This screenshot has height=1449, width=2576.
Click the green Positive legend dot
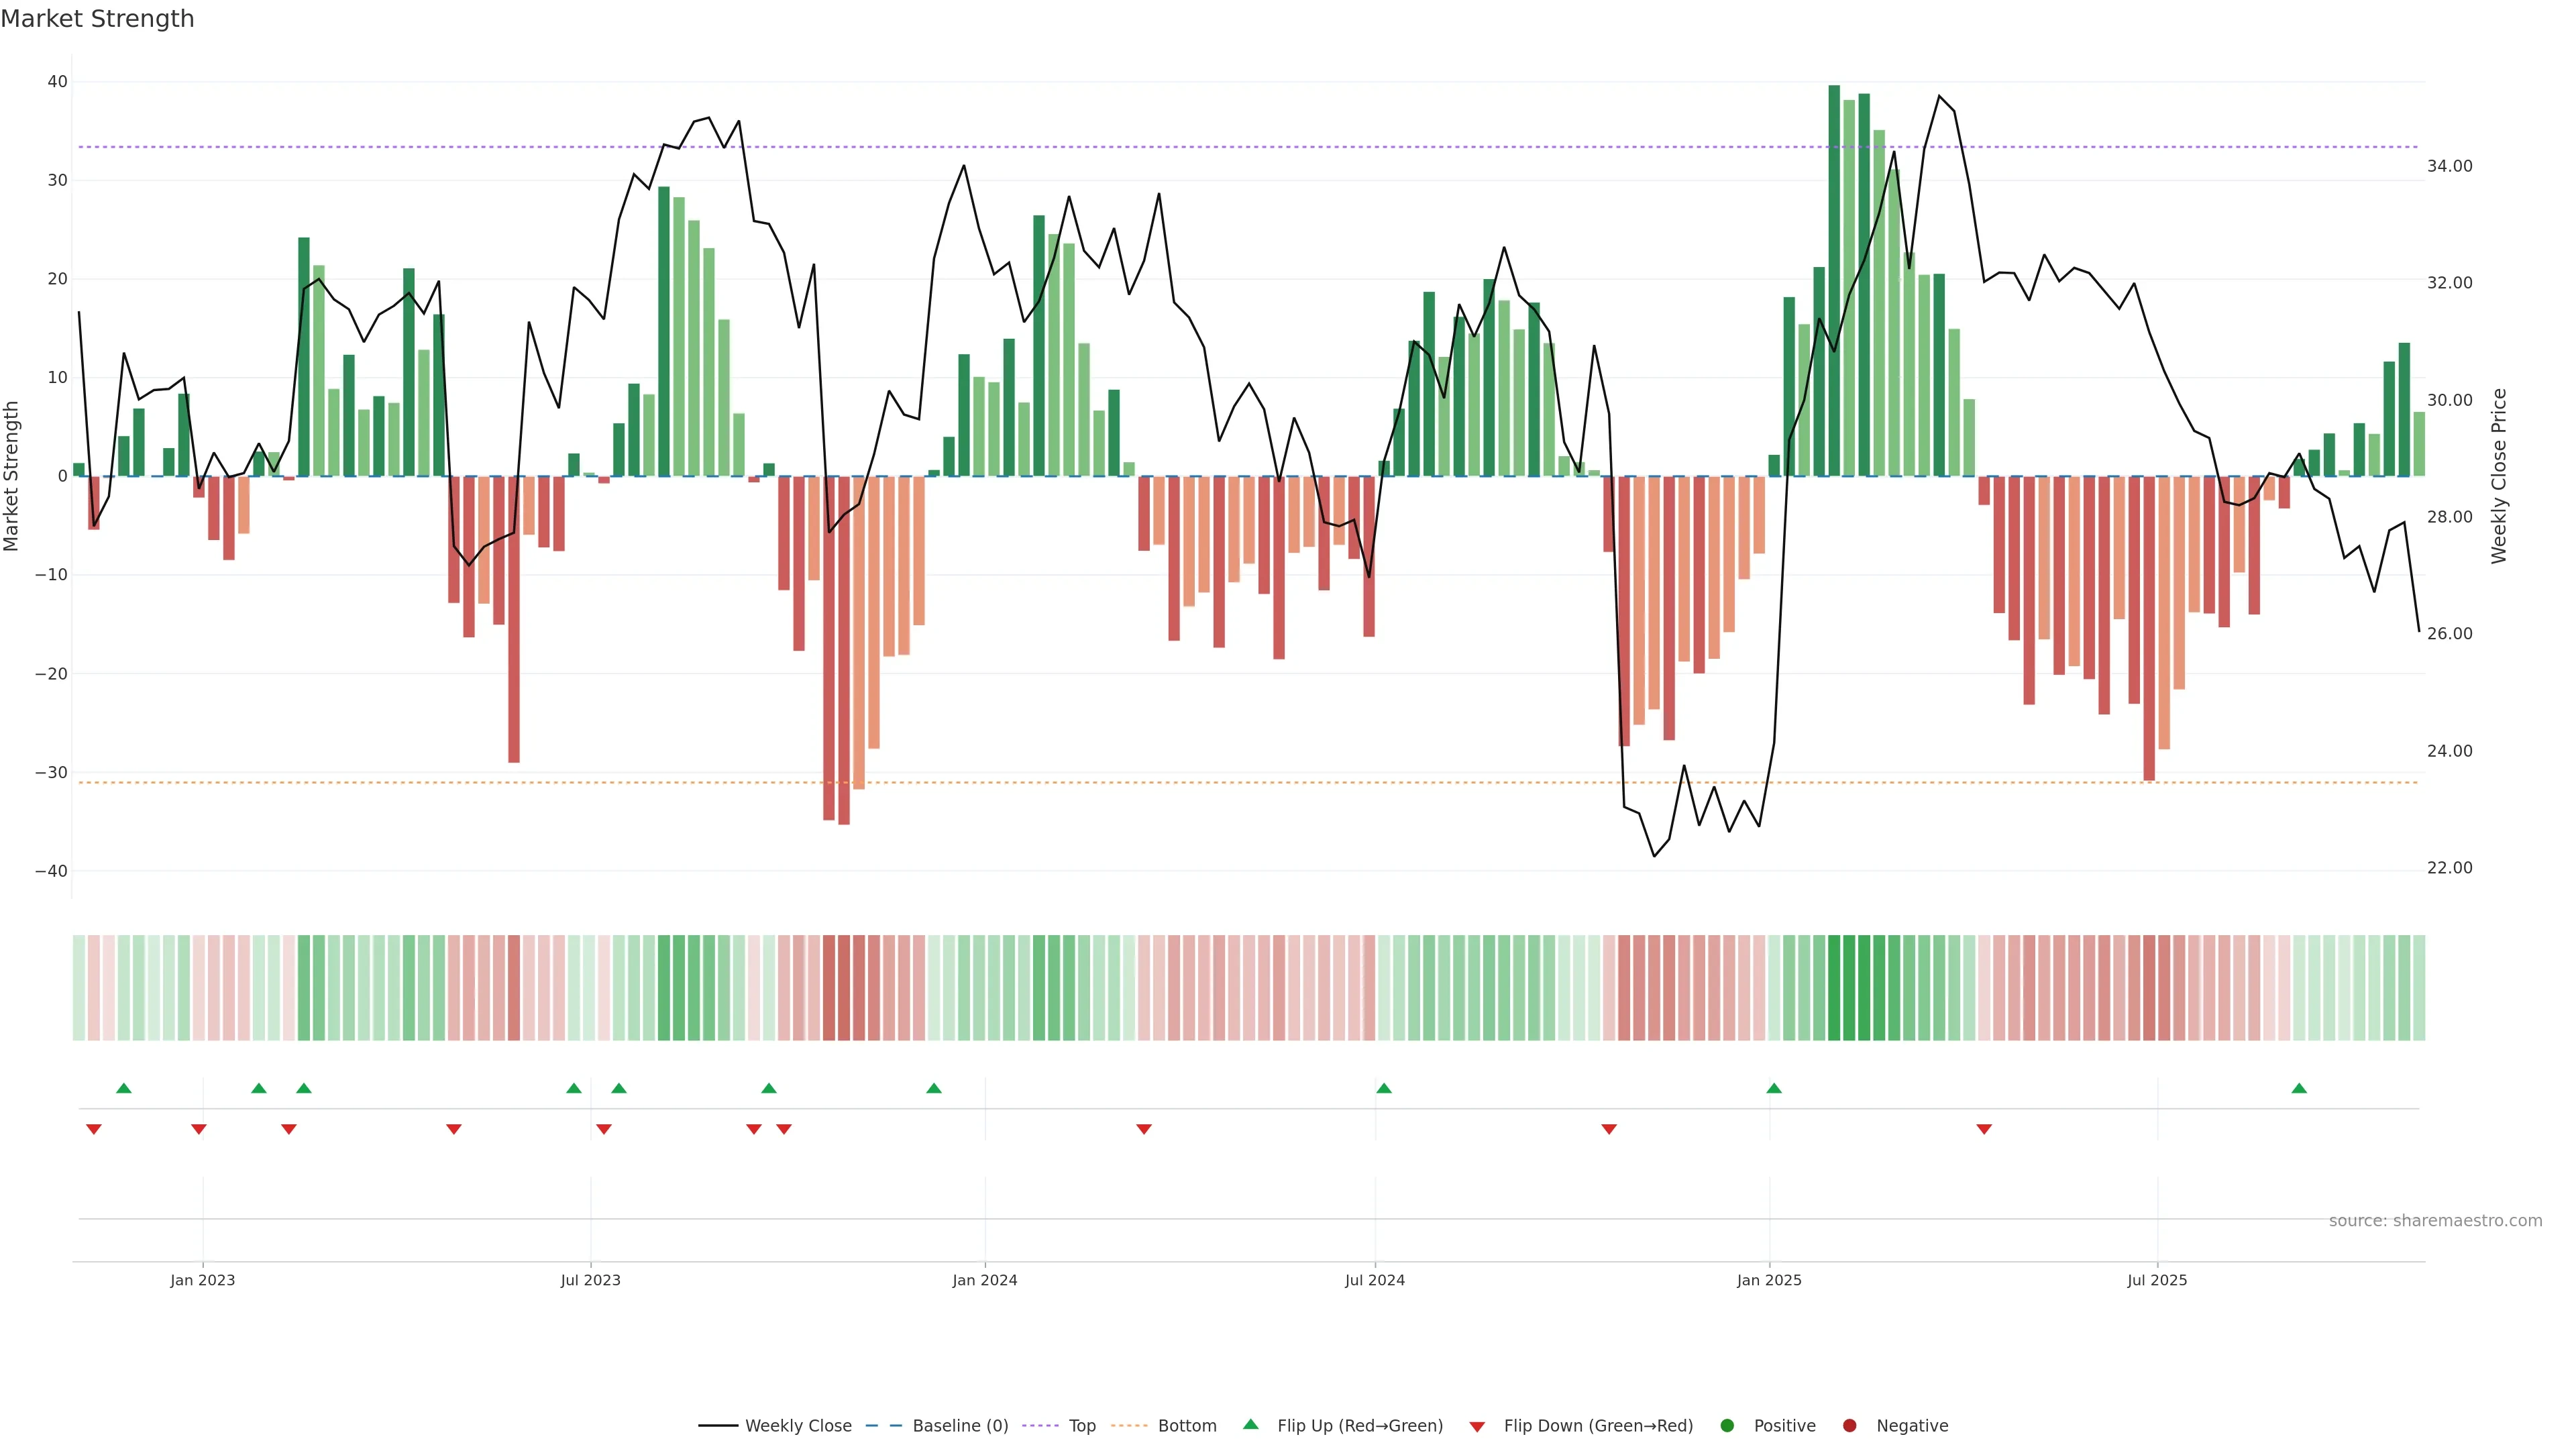[x=1727, y=1426]
